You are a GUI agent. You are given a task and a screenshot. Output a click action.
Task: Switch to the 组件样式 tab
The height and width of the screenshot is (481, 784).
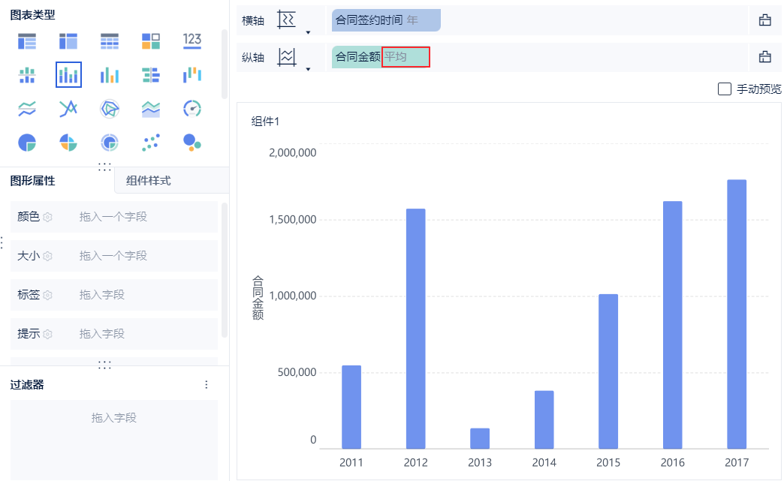tap(149, 180)
